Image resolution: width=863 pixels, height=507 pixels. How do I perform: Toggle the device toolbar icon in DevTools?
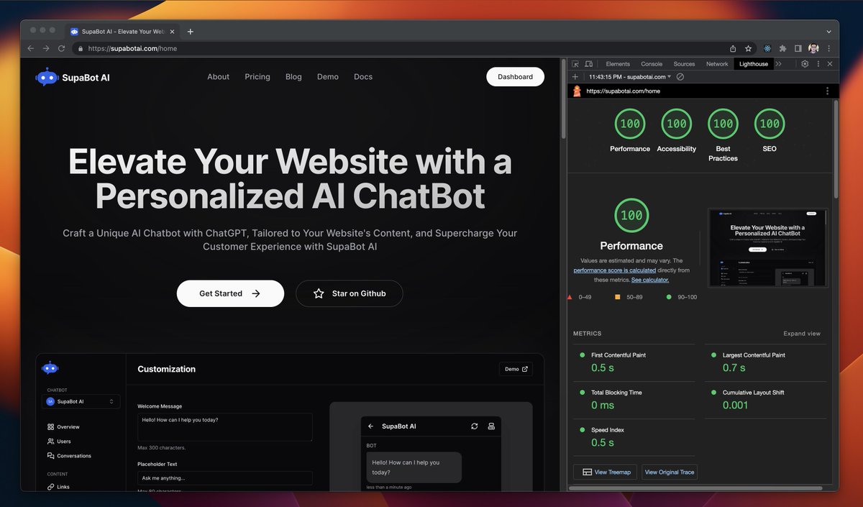click(588, 64)
